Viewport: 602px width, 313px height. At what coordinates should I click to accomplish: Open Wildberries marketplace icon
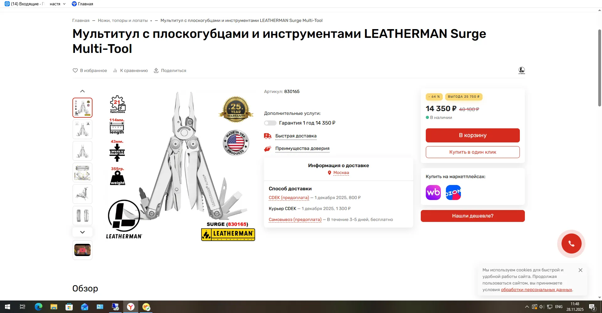click(x=433, y=192)
